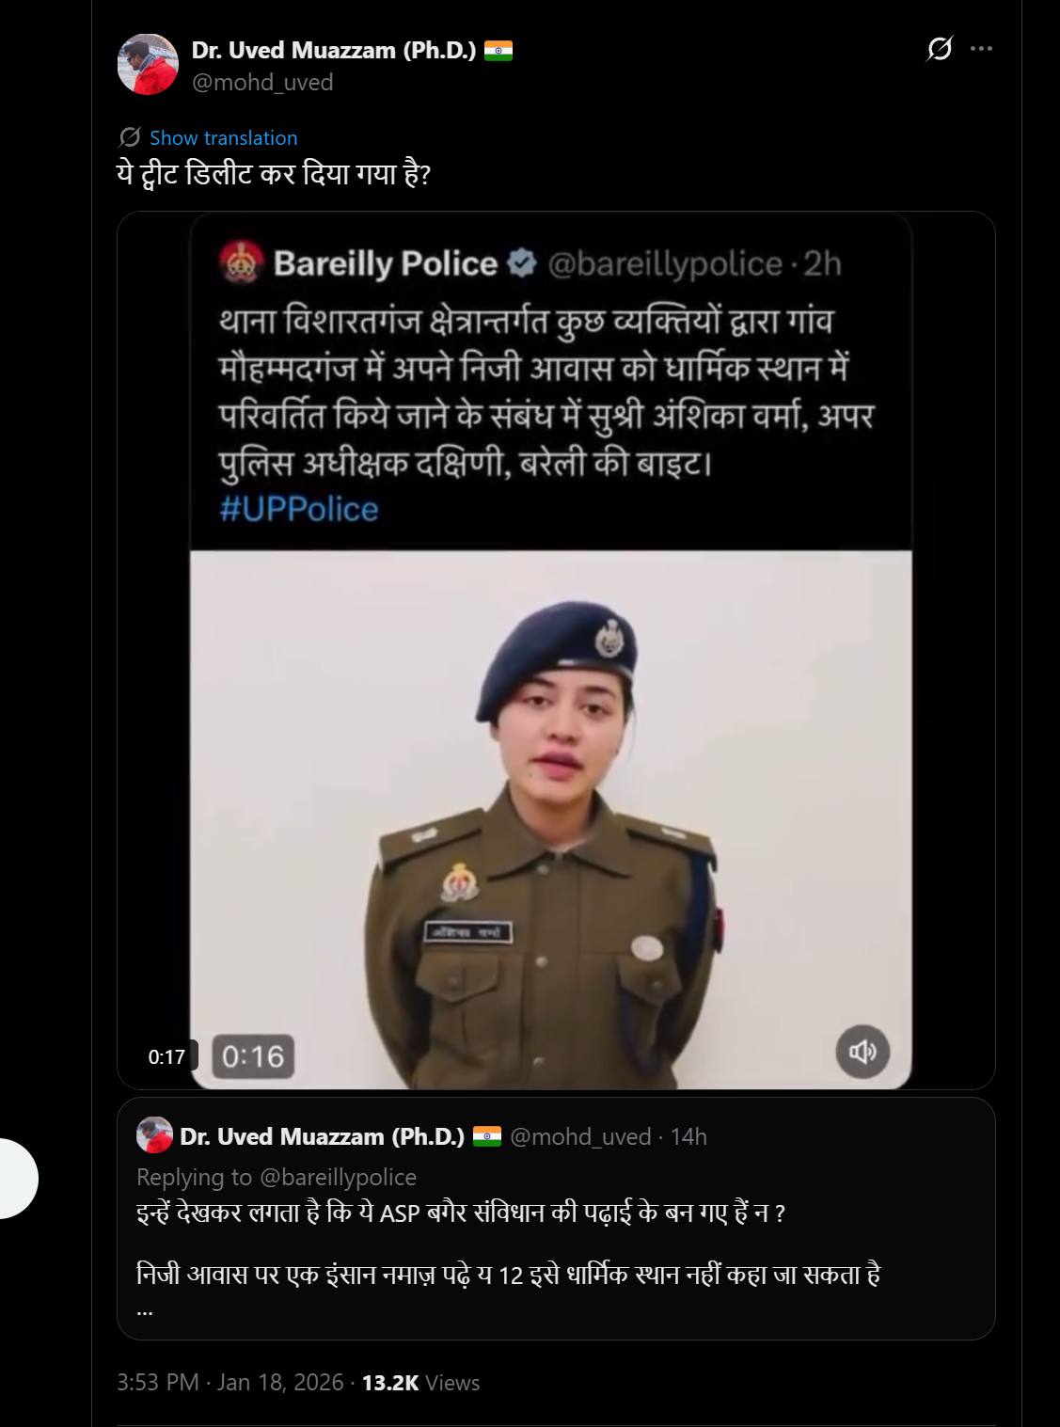Screen dimensions: 1060x1427
Task: Click the white circular button at left edge
Action: (11, 1178)
